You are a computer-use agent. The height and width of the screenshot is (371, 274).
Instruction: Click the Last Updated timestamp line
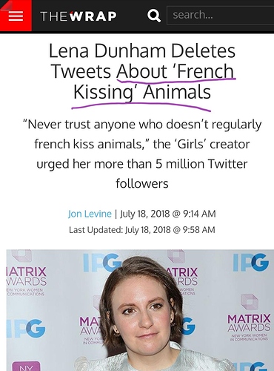(142, 230)
